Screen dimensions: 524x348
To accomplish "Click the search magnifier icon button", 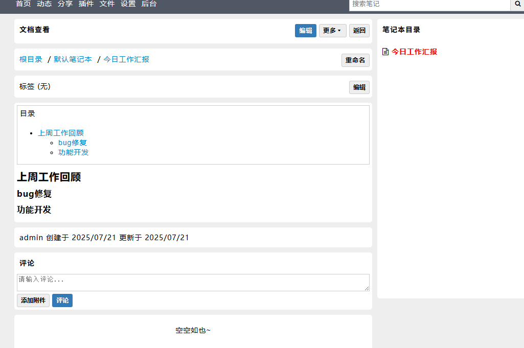I will (x=517, y=4).
